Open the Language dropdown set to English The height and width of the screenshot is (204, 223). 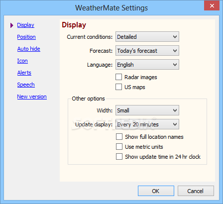(147, 65)
